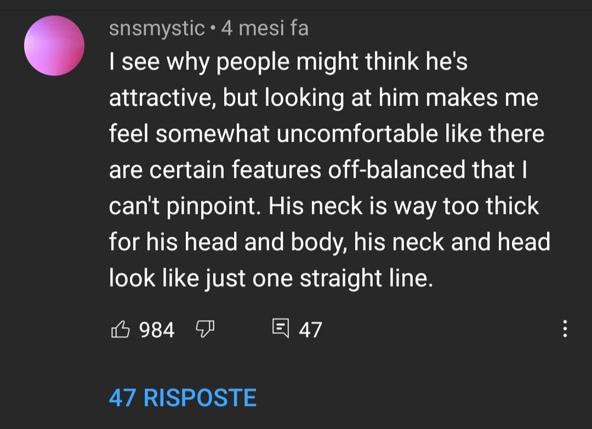Tap the comment line starting 'attractive, but looking'
592x429 pixels.
pos(324,98)
